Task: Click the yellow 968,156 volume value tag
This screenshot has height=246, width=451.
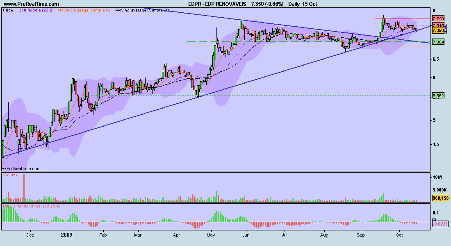Action: (x=441, y=198)
